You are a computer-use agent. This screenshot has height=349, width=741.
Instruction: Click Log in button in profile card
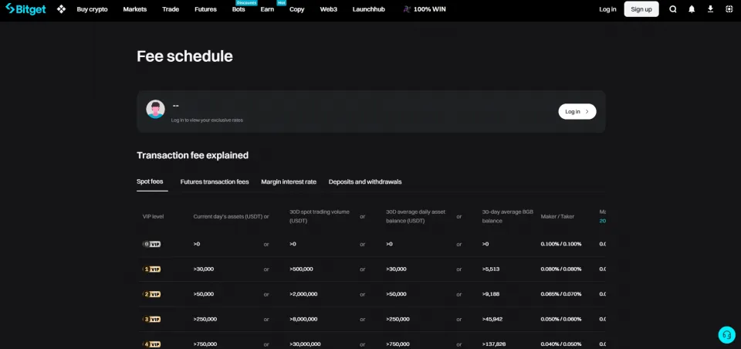click(577, 112)
